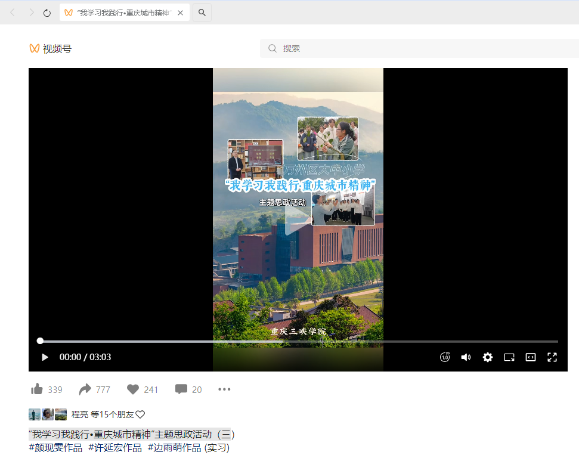Click the 视频号 logo
The height and width of the screenshot is (455, 579).
pos(50,49)
